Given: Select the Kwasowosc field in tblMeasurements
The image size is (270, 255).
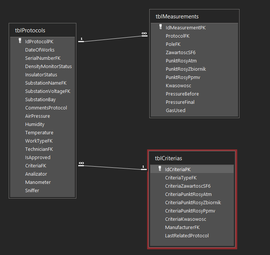Looking at the screenshot, I should tap(178, 85).
